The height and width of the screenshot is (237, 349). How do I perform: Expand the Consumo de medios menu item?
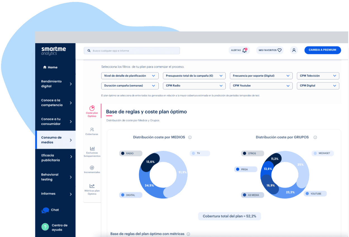tap(55, 139)
